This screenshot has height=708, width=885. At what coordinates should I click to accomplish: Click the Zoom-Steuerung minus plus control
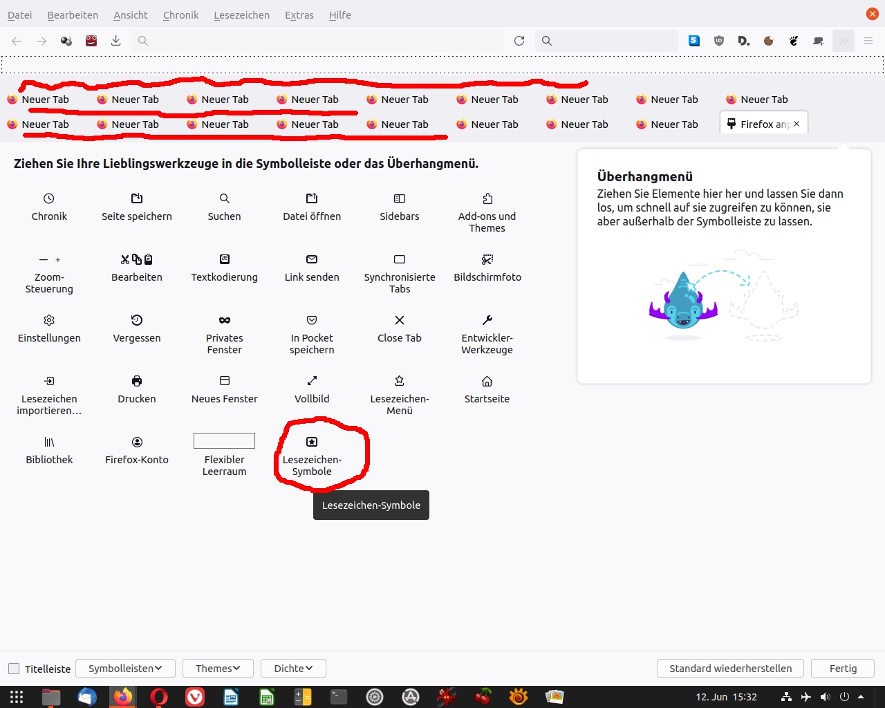[x=49, y=259]
